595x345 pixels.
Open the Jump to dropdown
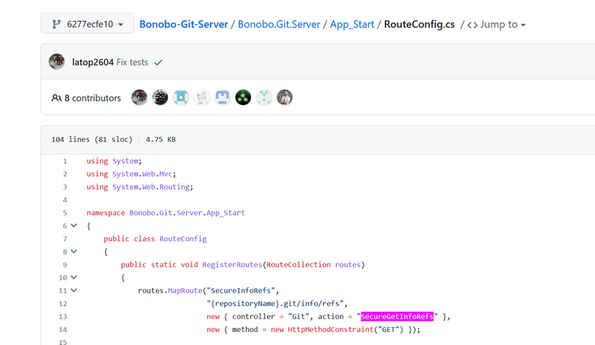[x=497, y=24]
